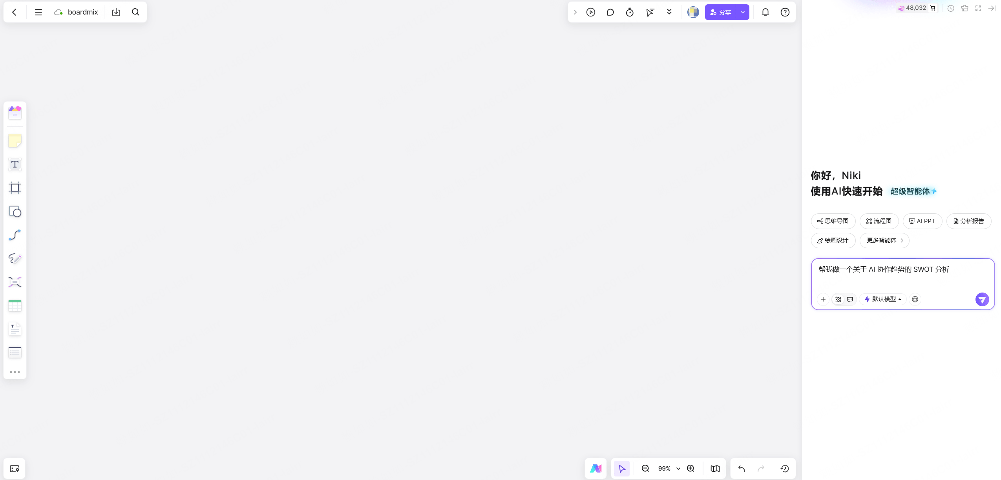Open 更多智能体 more agents
The image size is (1001, 480).
pyautogui.click(x=884, y=240)
